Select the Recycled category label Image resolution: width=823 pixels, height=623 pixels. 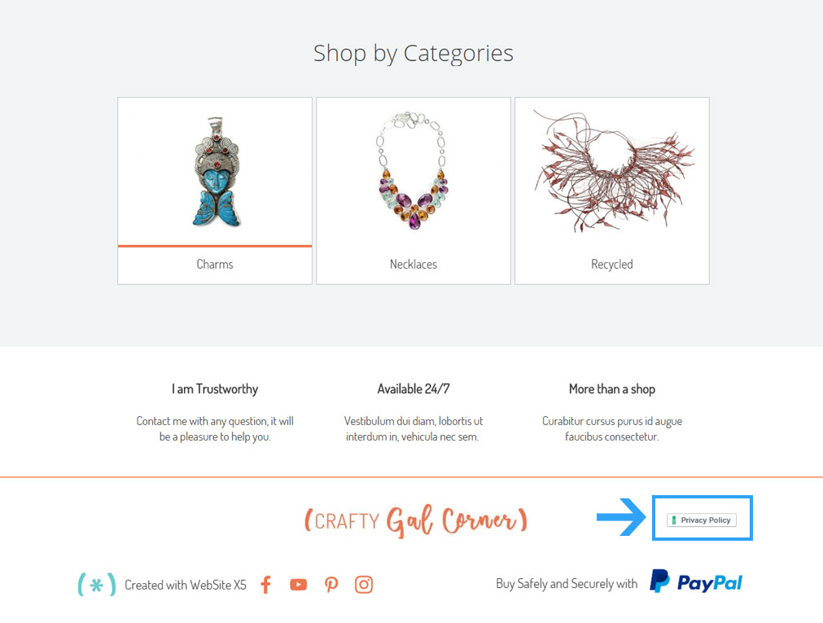point(612,264)
